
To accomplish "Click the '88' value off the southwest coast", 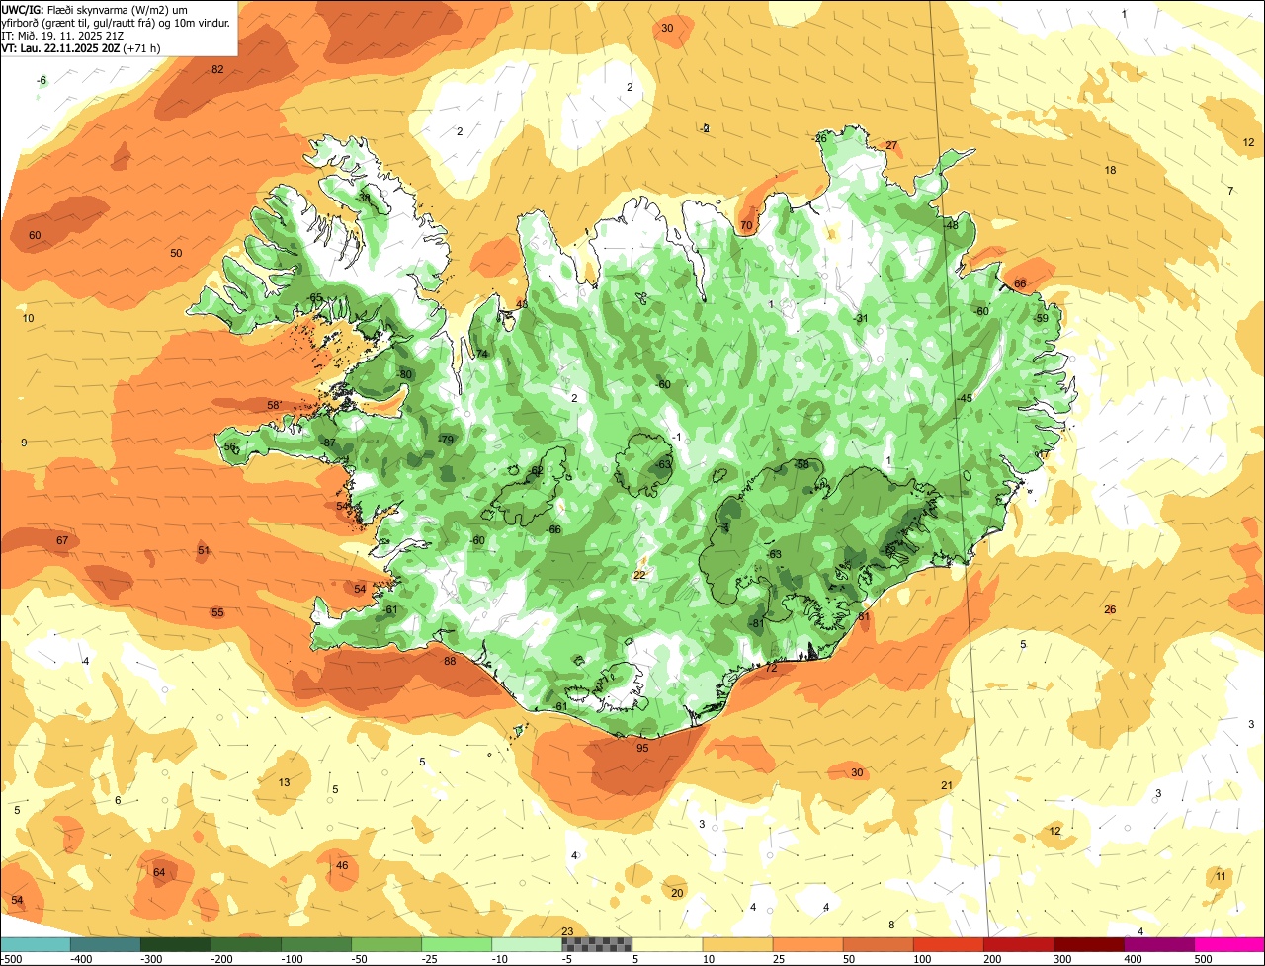I will (x=450, y=662).
